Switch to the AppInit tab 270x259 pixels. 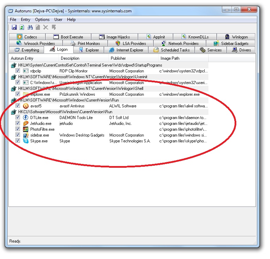tap(156, 37)
